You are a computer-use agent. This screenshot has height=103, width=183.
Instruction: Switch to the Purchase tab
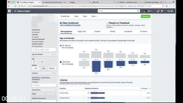(x=144, y=31)
